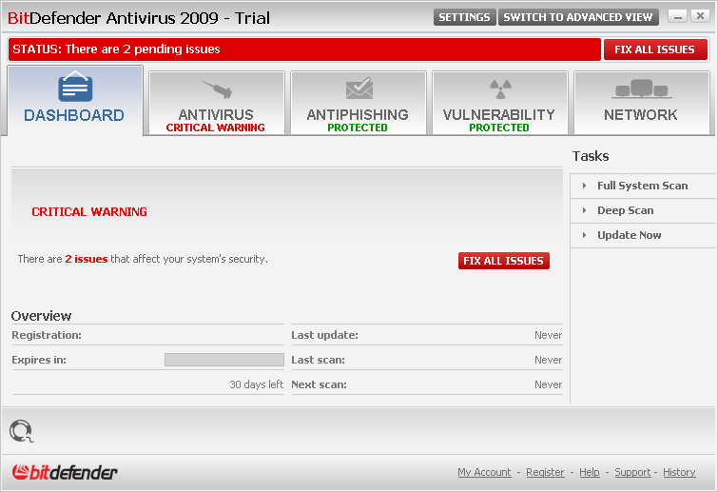Click the Last update Never value

tap(548, 335)
